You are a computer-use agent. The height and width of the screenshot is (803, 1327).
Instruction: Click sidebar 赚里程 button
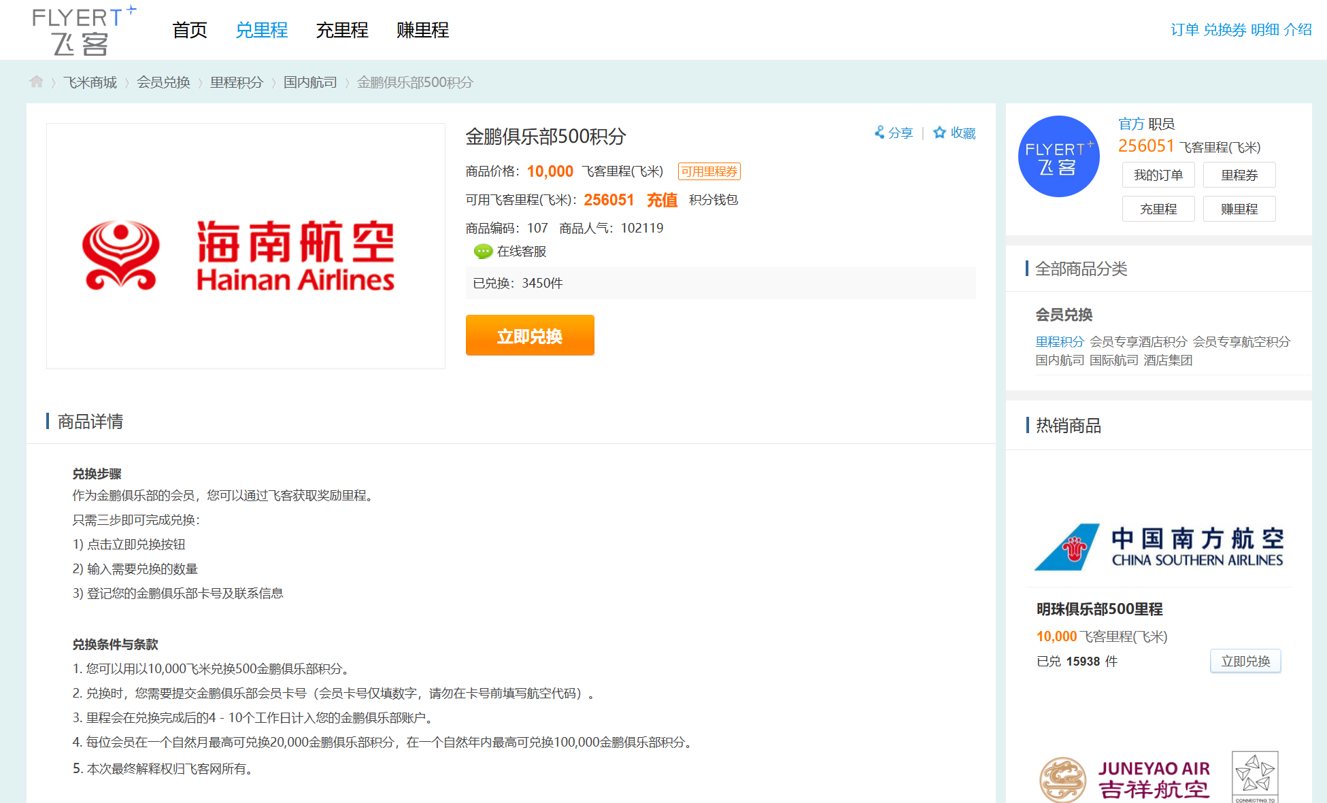coord(1239,209)
